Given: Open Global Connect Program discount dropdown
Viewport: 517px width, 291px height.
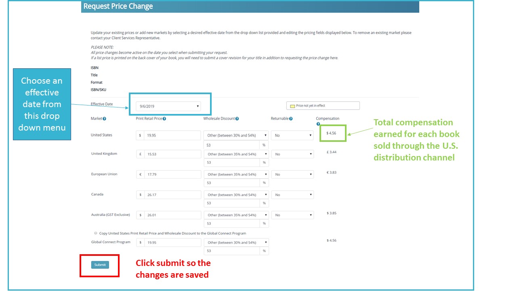Looking at the screenshot, I should tap(236, 242).
